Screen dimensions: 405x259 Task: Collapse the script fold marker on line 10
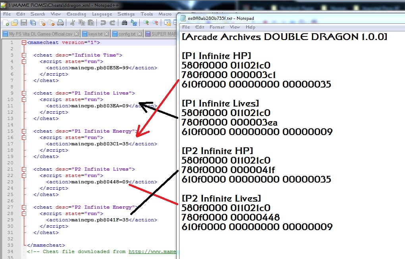24,99
